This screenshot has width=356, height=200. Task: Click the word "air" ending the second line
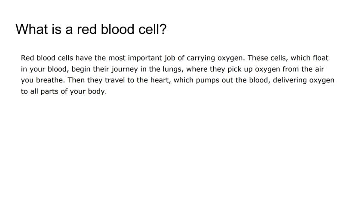tap(329, 69)
